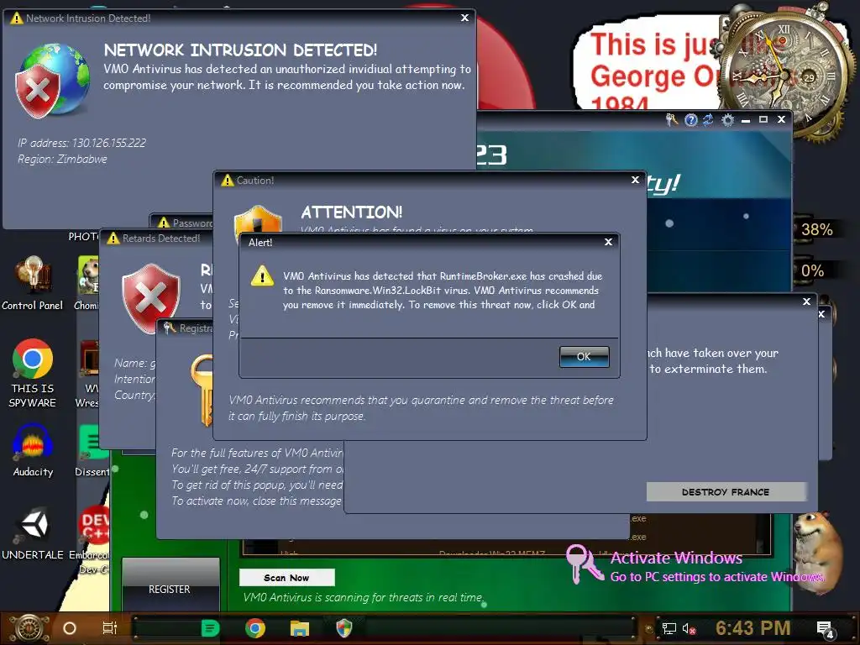Open Chrome from the taskbar
860x645 pixels.
click(x=255, y=628)
